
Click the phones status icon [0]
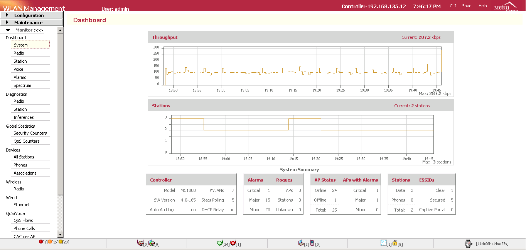click(x=312, y=243)
